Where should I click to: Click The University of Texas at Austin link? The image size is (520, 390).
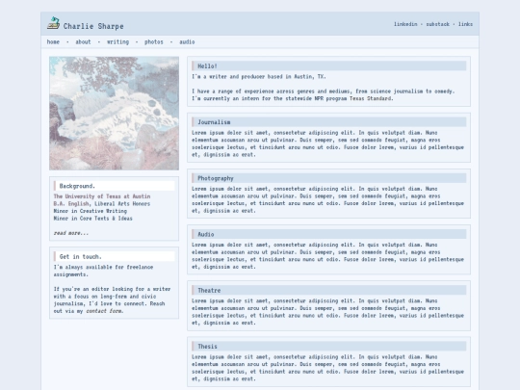[x=102, y=196]
